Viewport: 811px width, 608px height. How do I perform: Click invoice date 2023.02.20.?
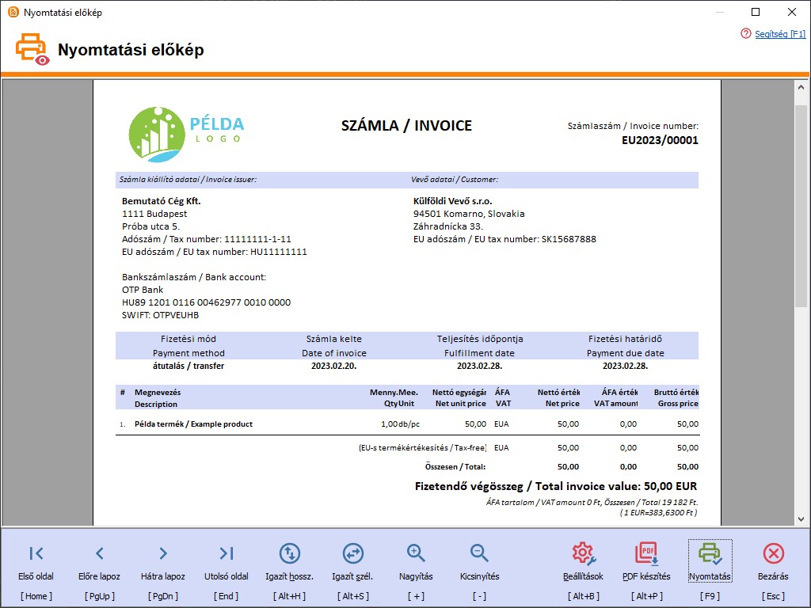pyautogui.click(x=334, y=366)
